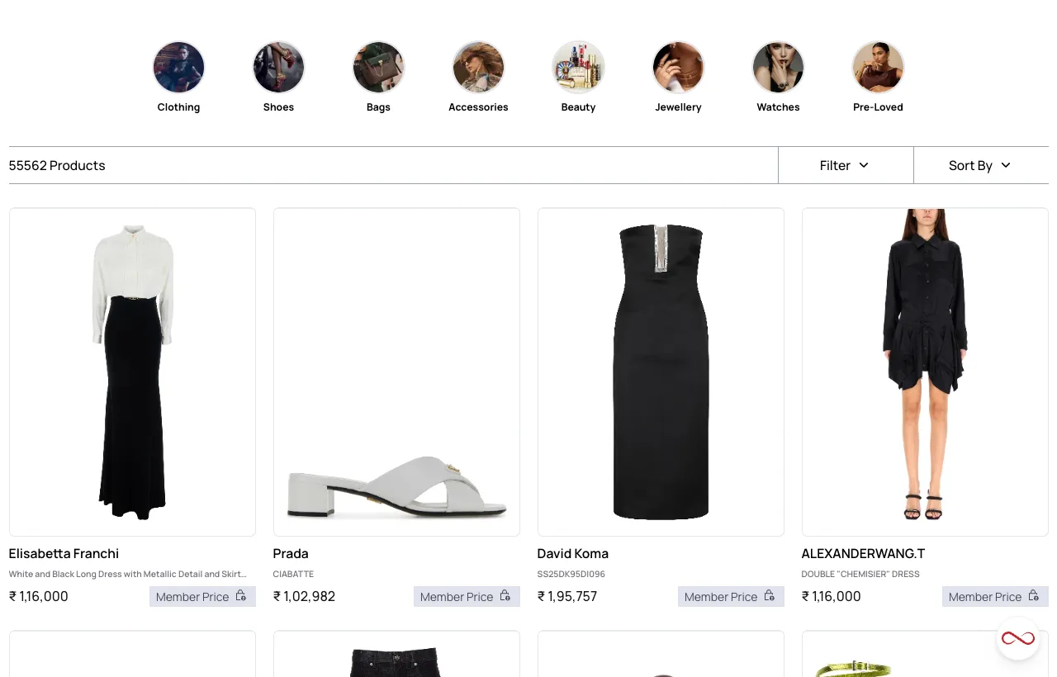
Task: Open Elisabetta Franchi long dress image
Action: pyautogui.click(x=132, y=372)
